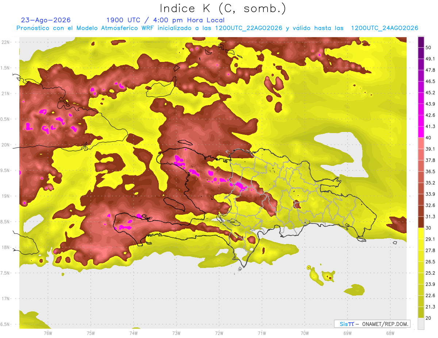This screenshot has height=338, width=438.
Task: Click the latitude label '1.5N'
Action: coord(5,68)
